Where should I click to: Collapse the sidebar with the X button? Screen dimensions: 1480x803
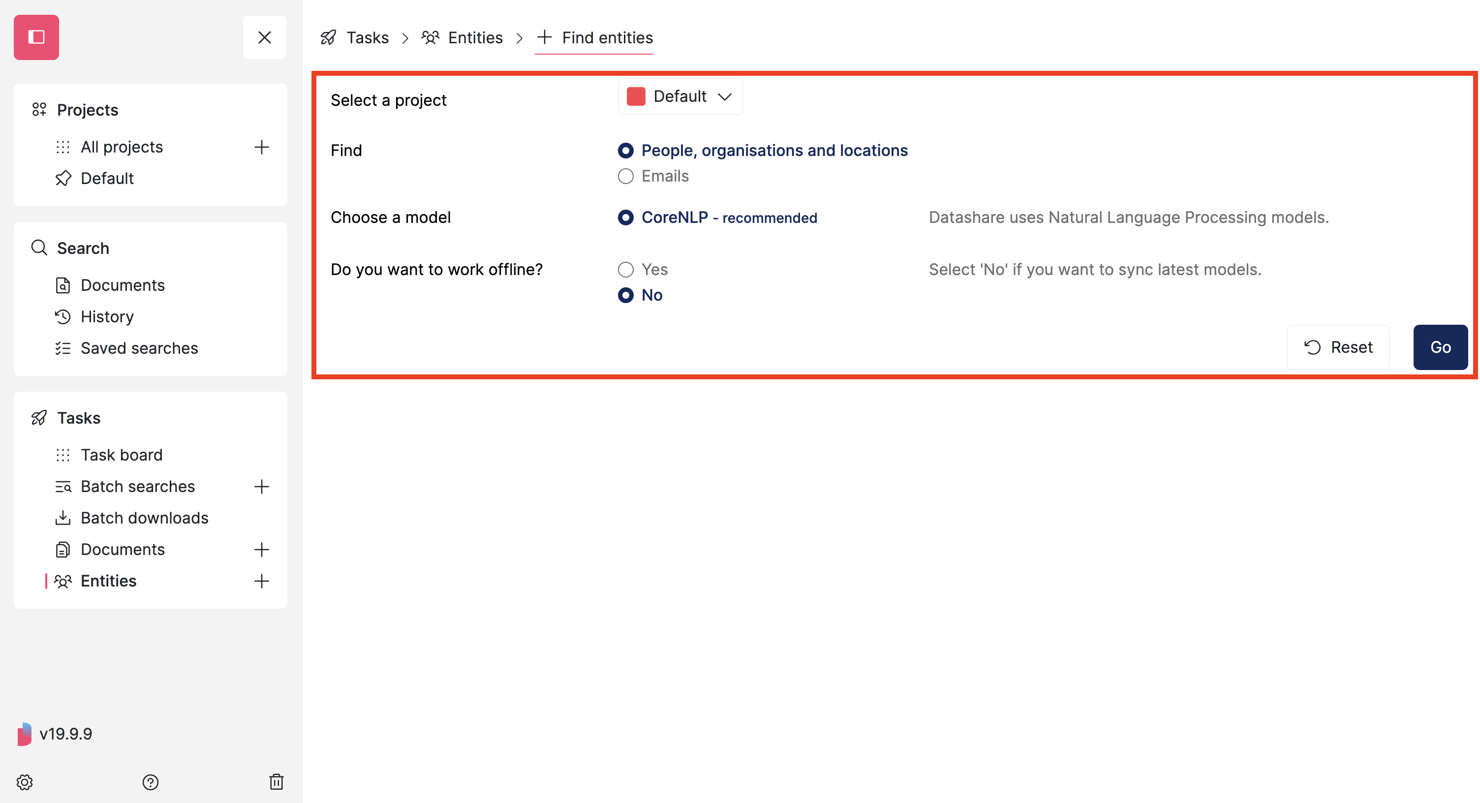tap(264, 37)
